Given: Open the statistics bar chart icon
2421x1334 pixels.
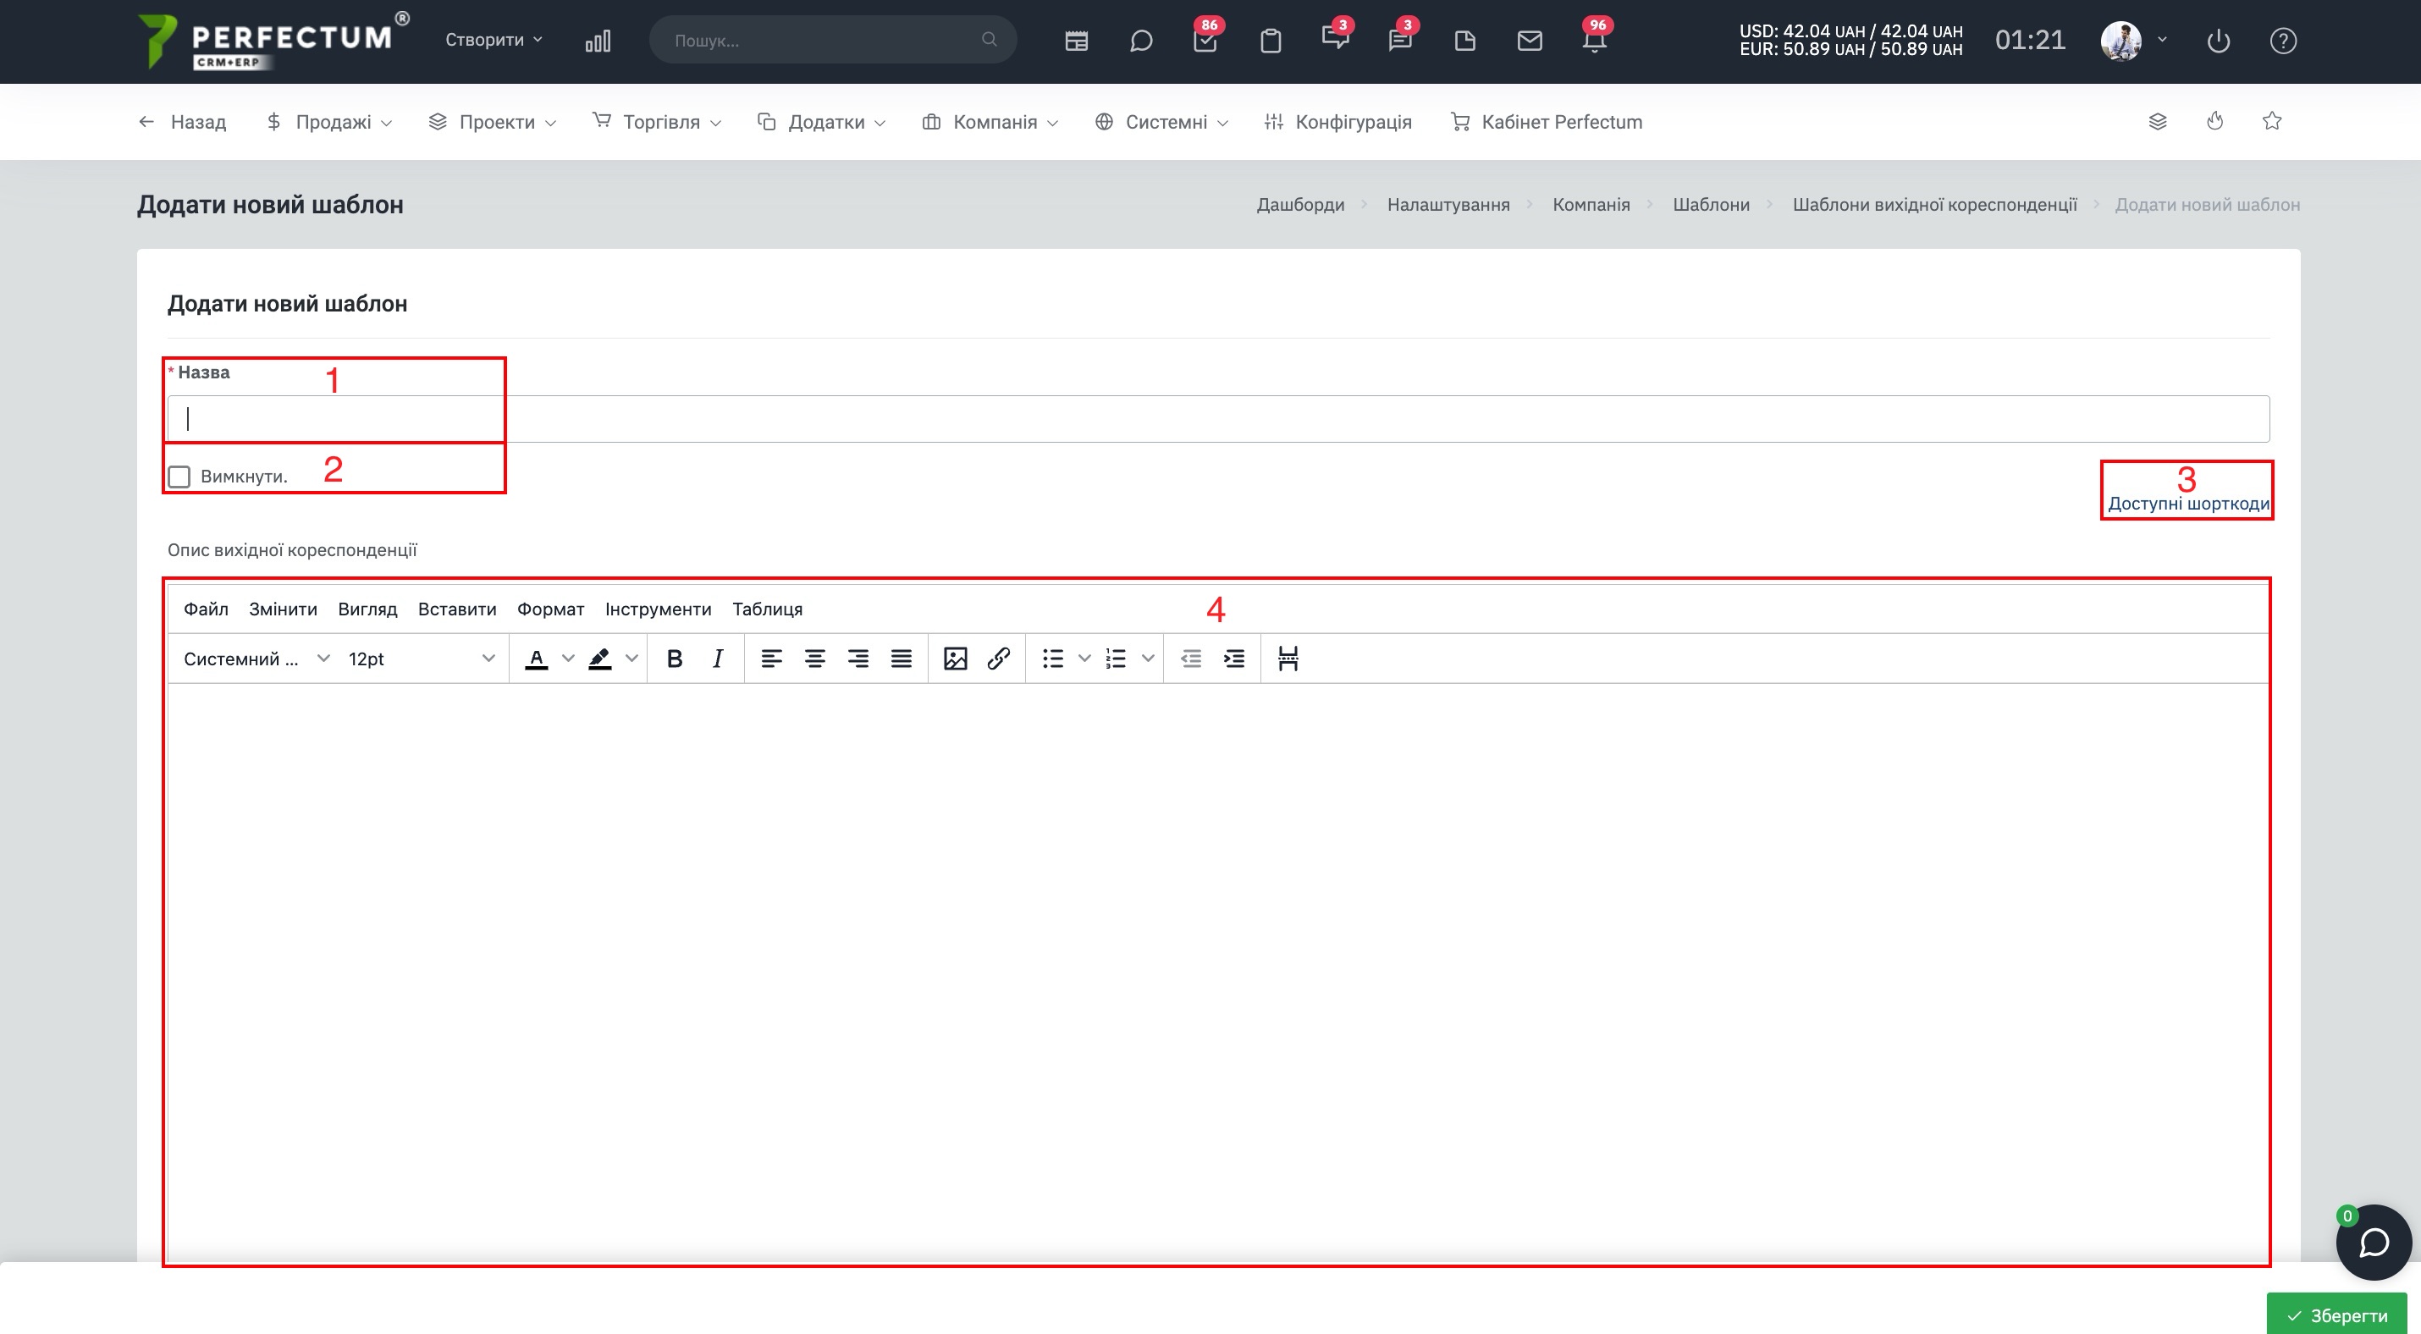Looking at the screenshot, I should click(x=598, y=41).
